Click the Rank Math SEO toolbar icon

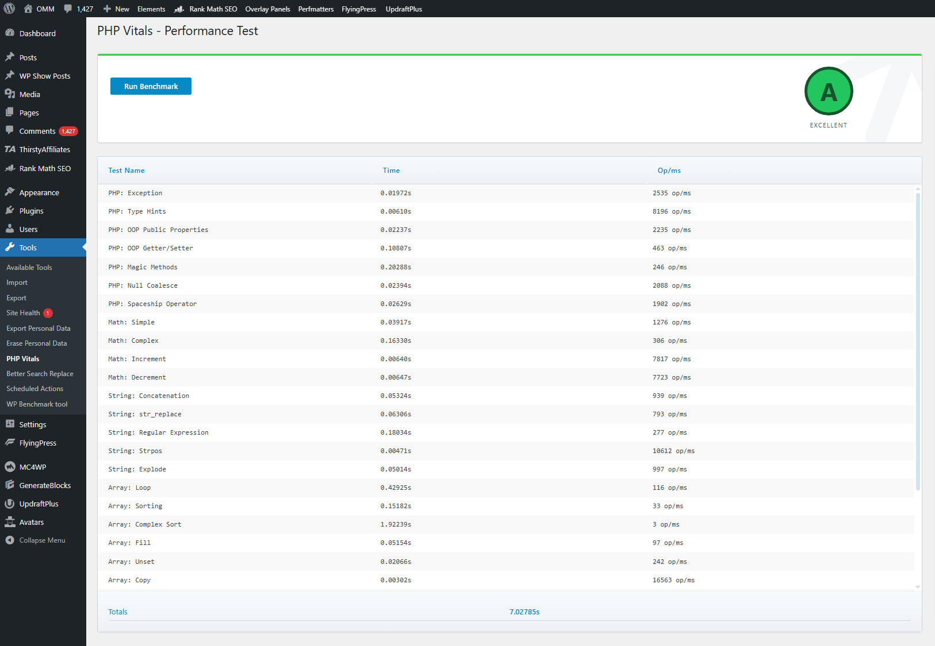tap(179, 9)
